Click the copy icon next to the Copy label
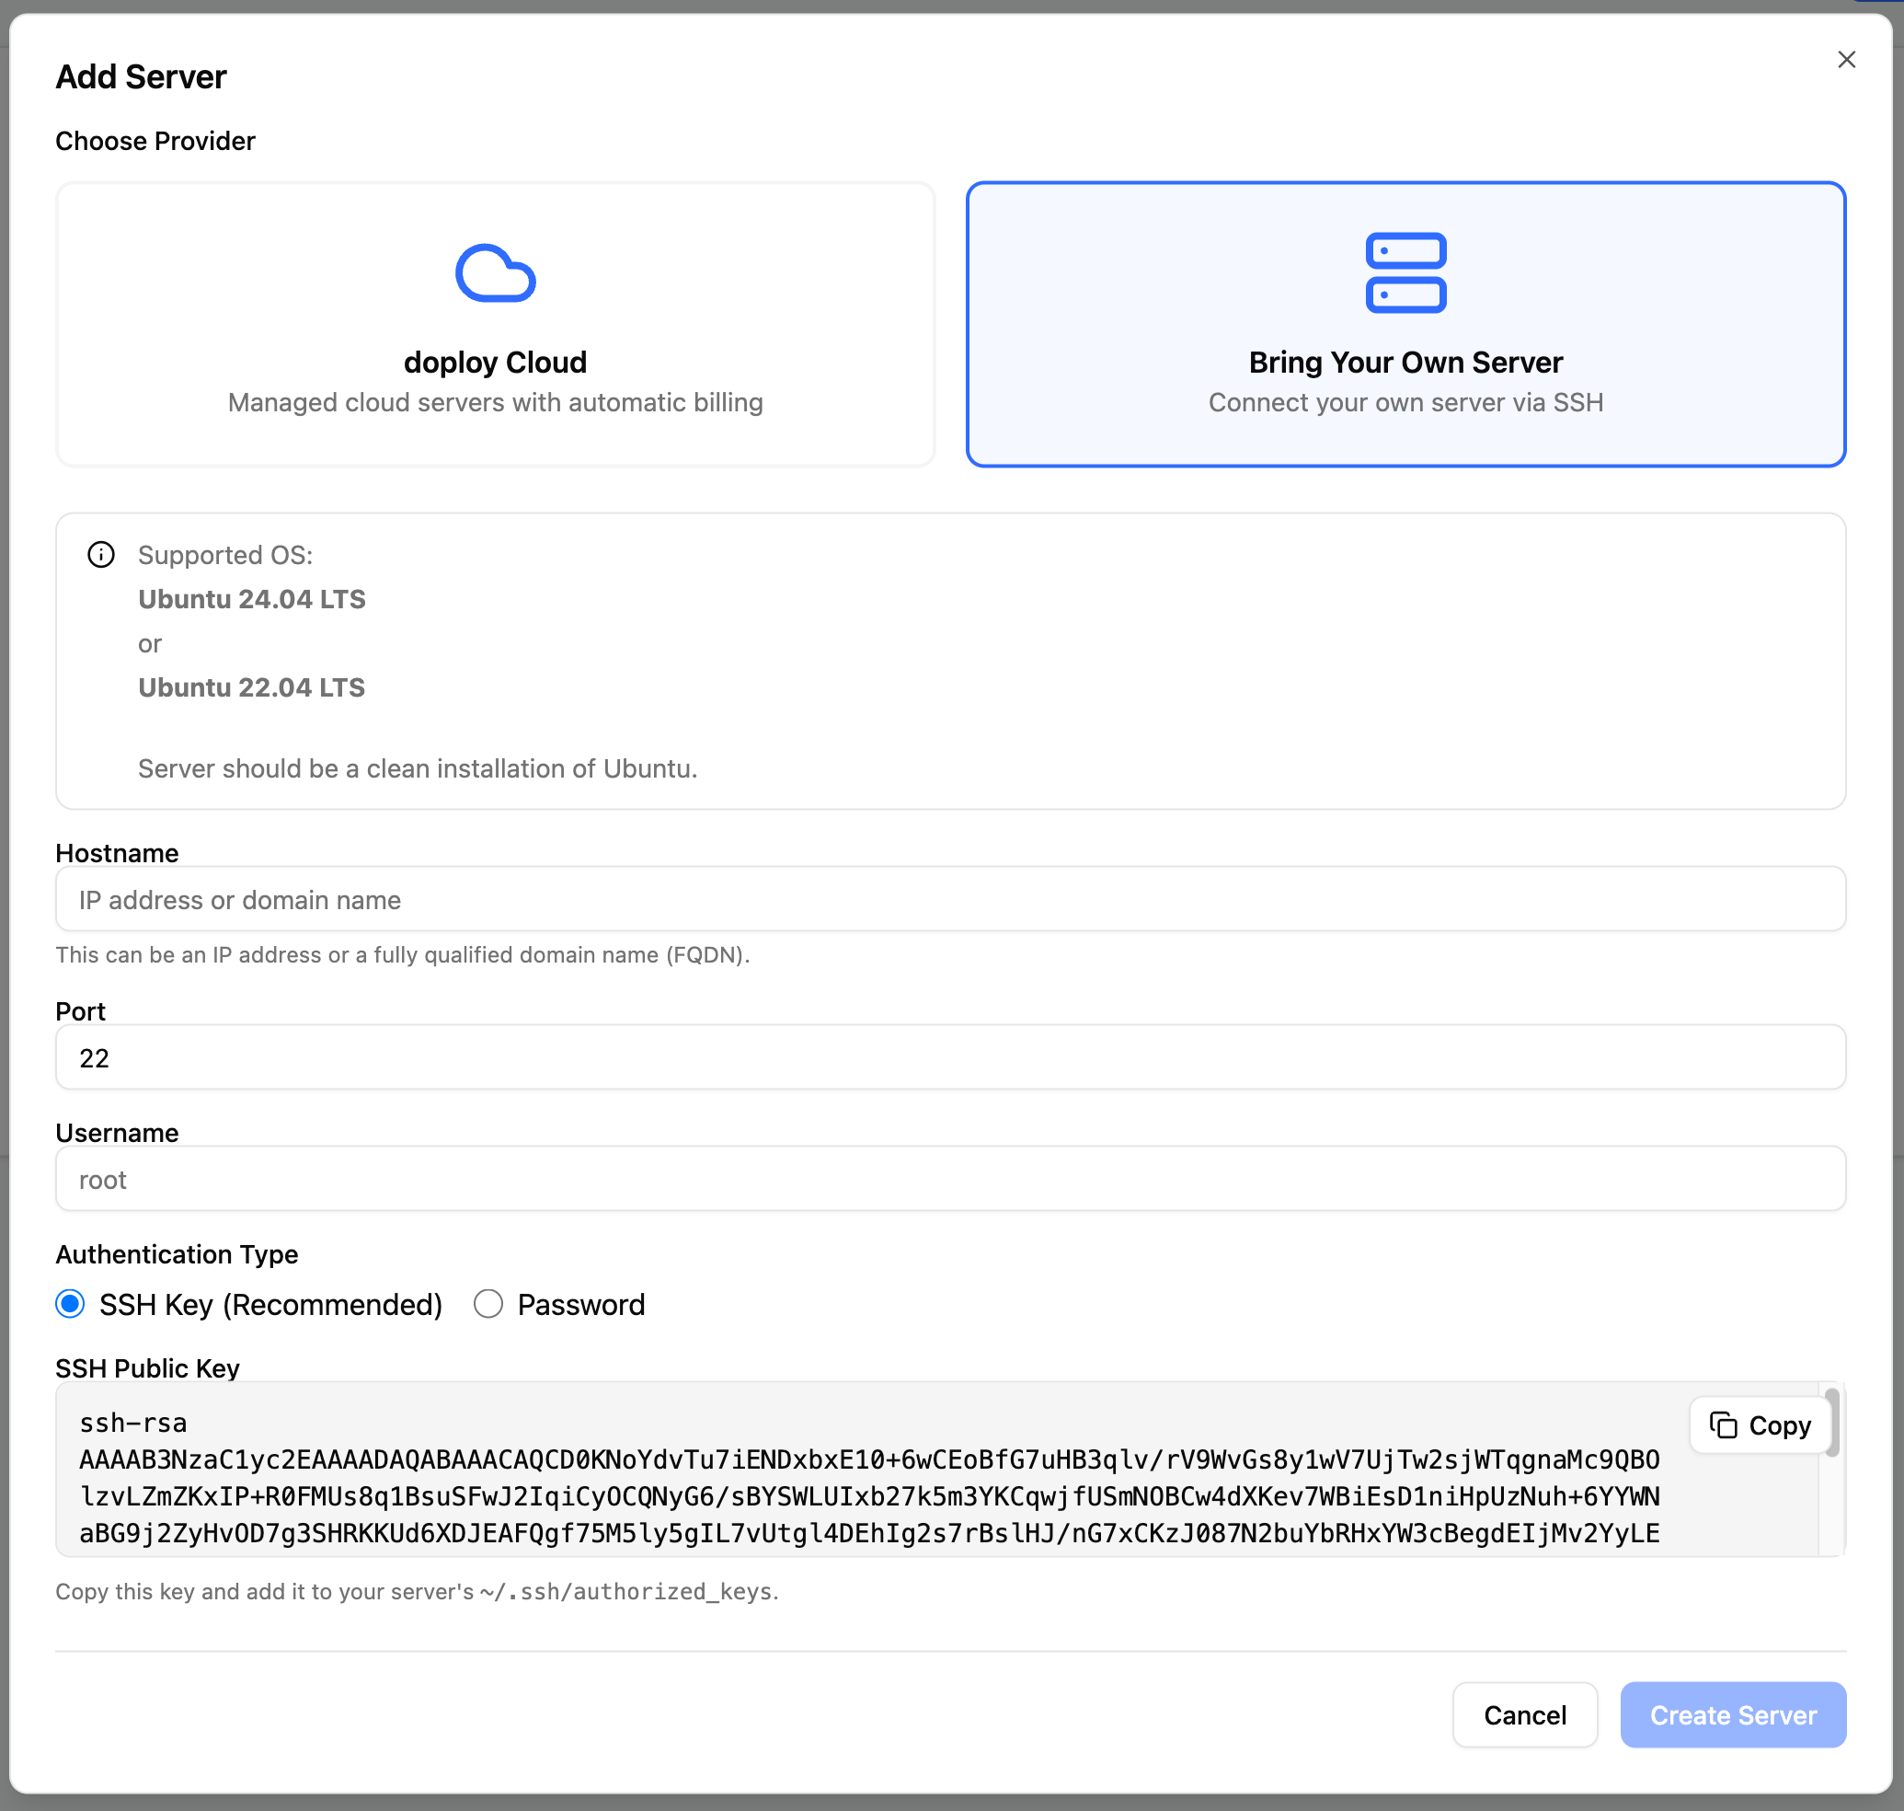This screenshot has width=1904, height=1811. [x=1725, y=1425]
